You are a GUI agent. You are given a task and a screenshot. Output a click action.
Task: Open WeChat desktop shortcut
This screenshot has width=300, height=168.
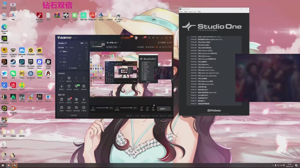(x=13, y=74)
